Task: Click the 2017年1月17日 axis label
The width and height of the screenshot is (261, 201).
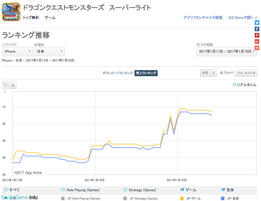Action: pos(12,180)
